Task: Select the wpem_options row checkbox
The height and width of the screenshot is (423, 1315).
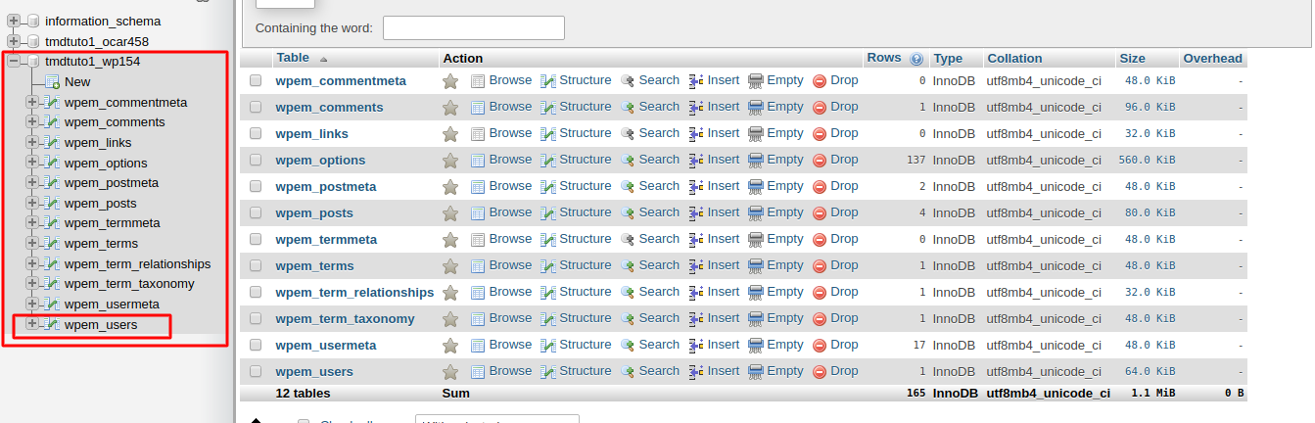Action: (256, 161)
